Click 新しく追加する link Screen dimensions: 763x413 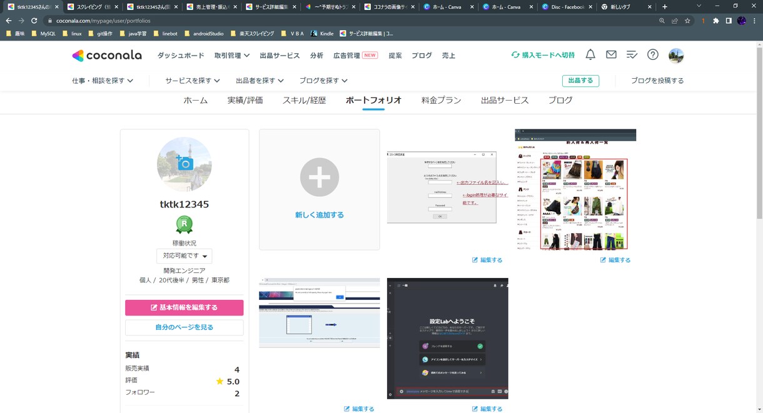[x=320, y=215]
